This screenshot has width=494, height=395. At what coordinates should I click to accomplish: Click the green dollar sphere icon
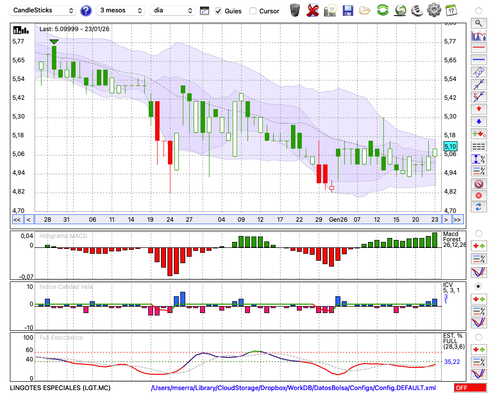(x=400, y=10)
